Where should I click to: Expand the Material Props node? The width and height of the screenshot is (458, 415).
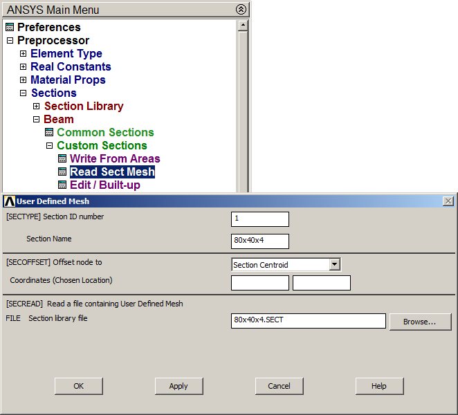pos(24,80)
